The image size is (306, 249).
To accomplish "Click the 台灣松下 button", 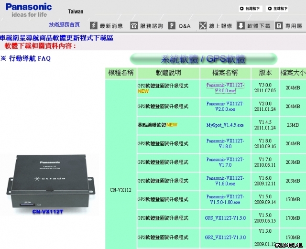I will tap(251, 9).
